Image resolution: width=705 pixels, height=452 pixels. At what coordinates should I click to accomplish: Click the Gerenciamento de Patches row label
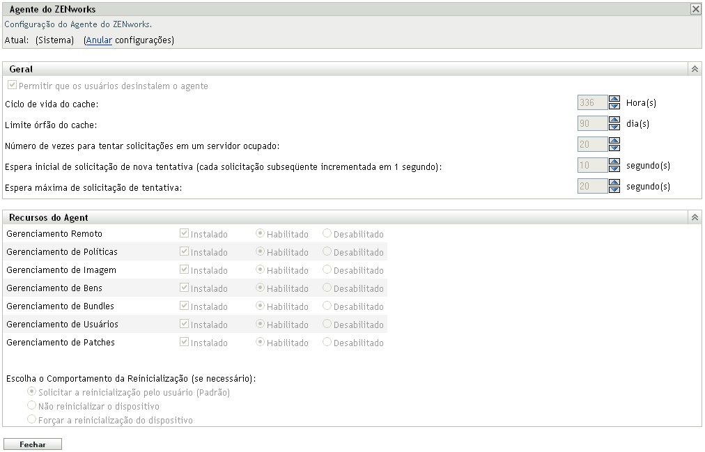61,343
